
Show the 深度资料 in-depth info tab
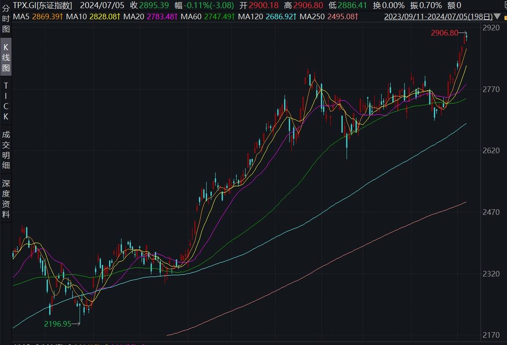tap(6, 199)
